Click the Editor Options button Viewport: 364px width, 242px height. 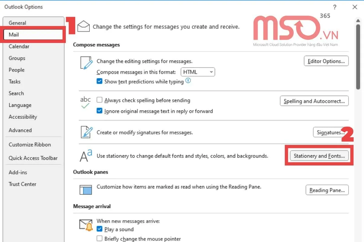326,61
